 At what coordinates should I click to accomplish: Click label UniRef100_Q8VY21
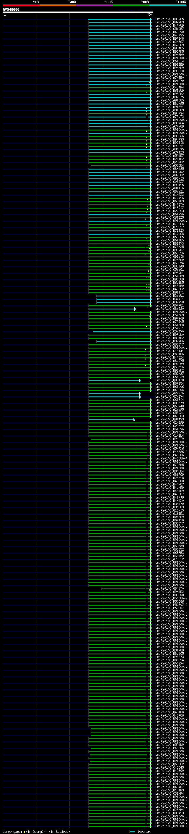170,192
